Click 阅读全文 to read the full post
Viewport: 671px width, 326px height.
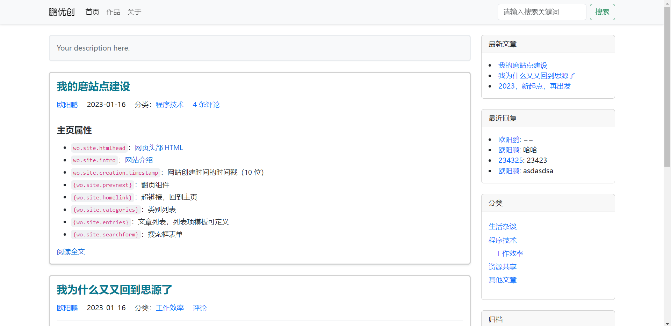[x=71, y=252]
